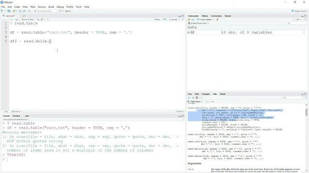The height and width of the screenshot is (173, 309).
Task: Switch to the Plots tab
Action: 197,94
